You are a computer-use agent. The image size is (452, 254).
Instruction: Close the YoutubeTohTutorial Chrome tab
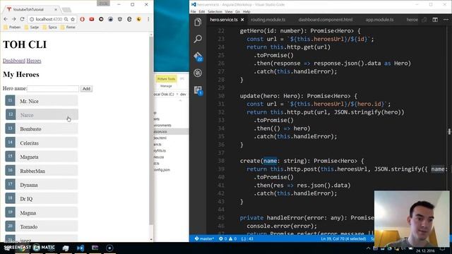pyautogui.click(x=56, y=9)
